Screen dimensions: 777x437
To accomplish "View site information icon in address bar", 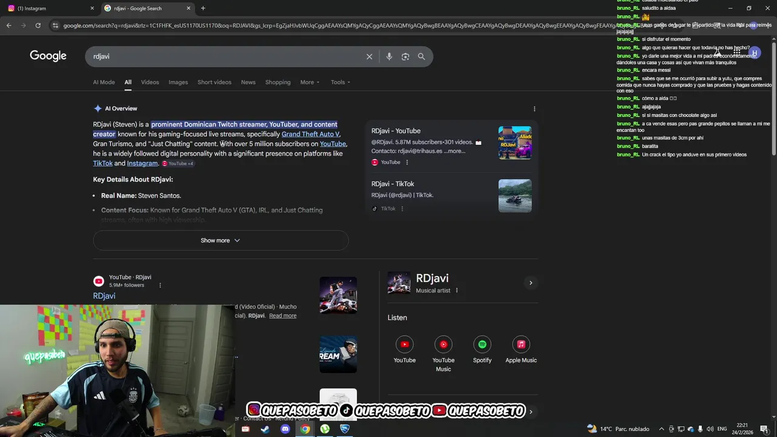I will pyautogui.click(x=55, y=25).
